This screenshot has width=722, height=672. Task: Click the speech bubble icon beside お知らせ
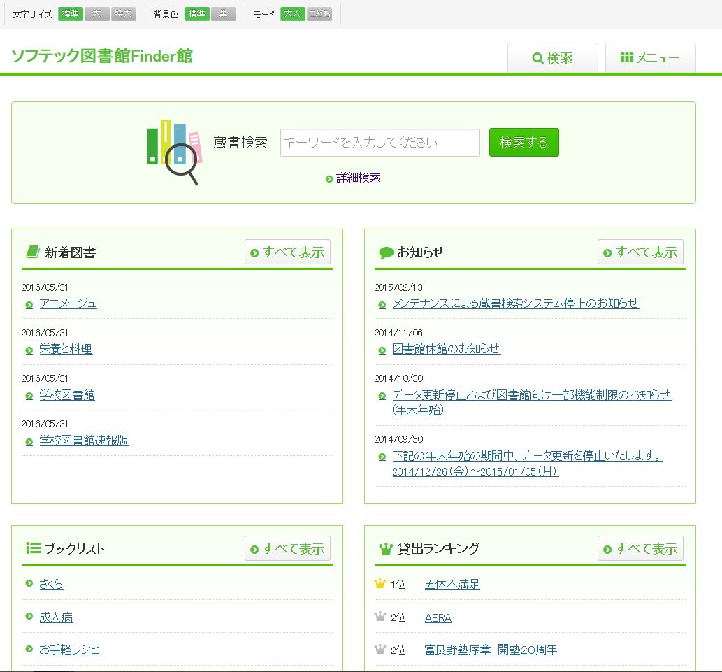tap(386, 252)
